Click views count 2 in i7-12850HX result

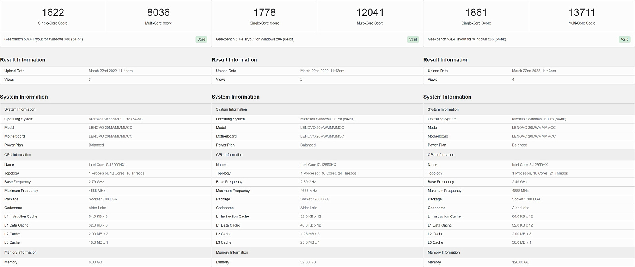(x=301, y=80)
